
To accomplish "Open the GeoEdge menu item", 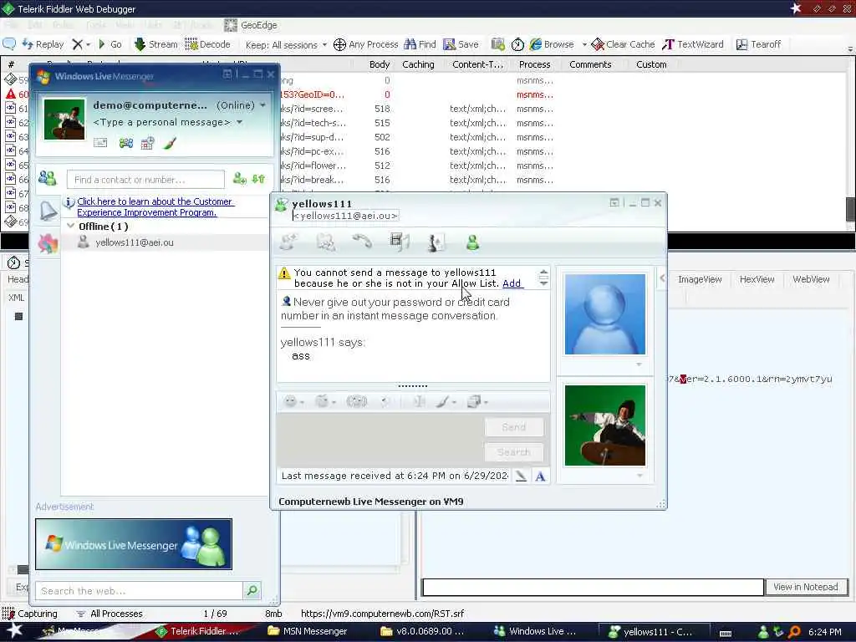I will 251,25.
